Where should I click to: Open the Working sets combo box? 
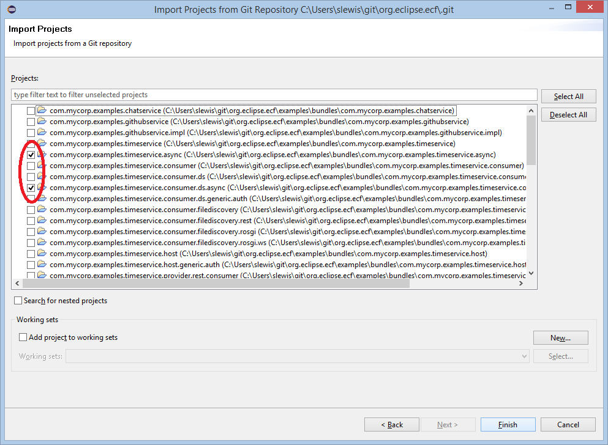297,356
